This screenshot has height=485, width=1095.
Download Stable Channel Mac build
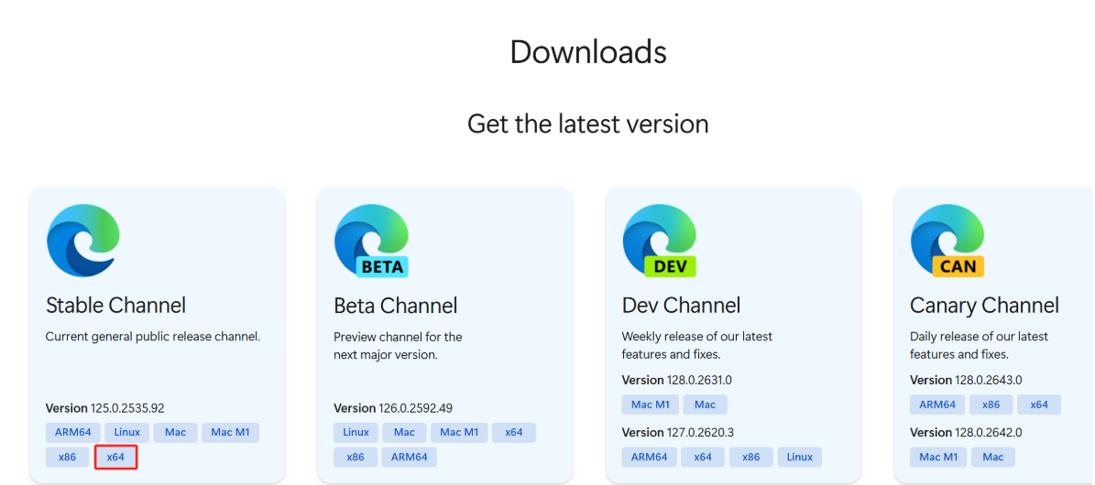click(x=175, y=433)
